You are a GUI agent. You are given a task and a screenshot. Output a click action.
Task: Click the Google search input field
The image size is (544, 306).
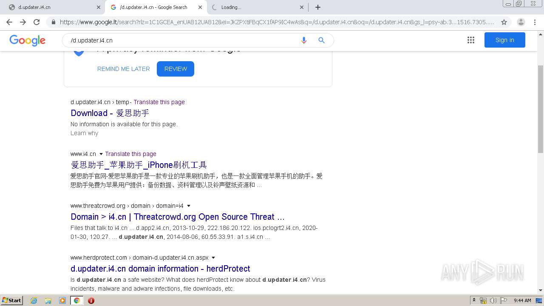tap(183, 40)
